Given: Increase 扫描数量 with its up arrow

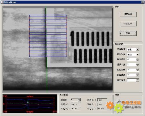Looking at the screenshot, I should point(138,69).
